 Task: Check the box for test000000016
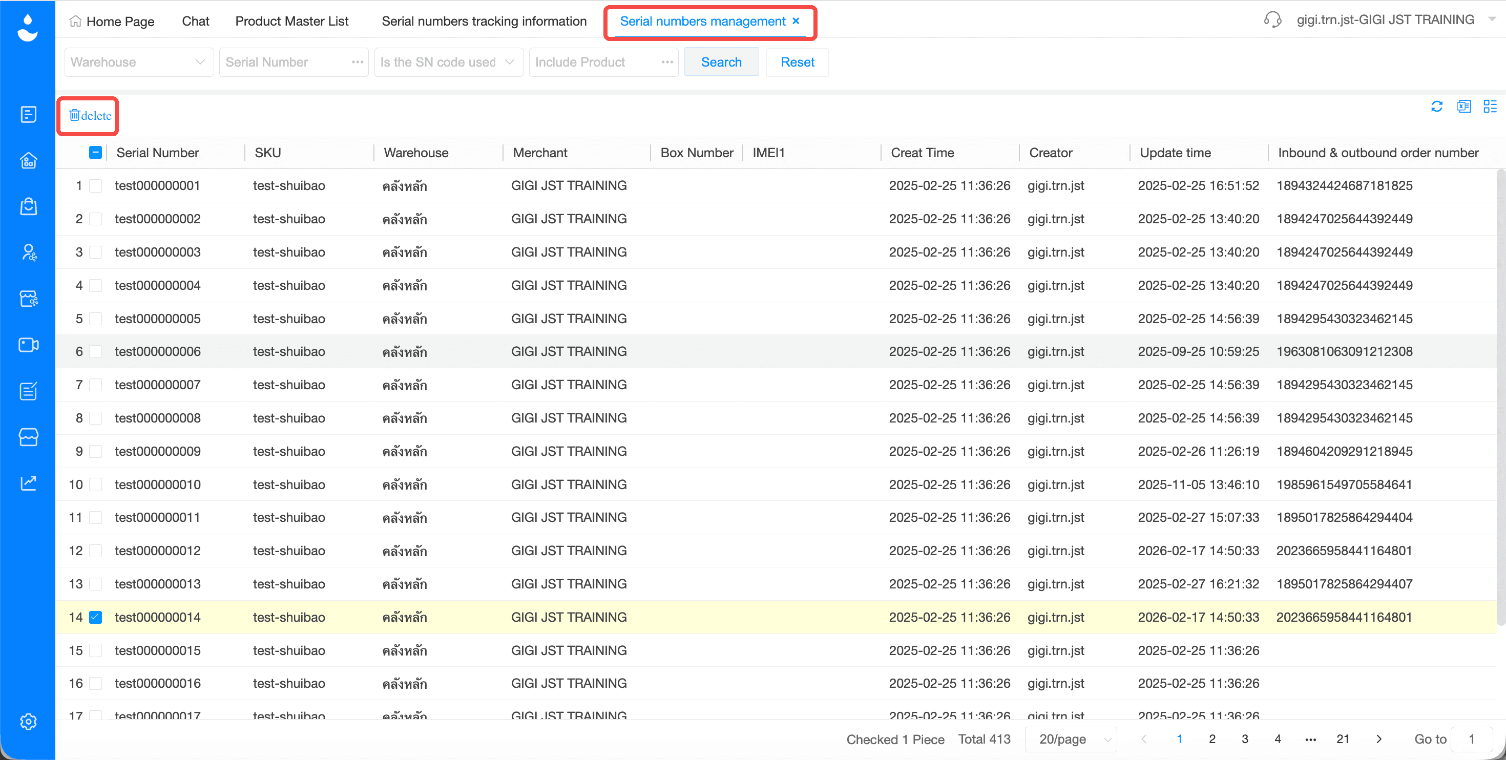95,683
